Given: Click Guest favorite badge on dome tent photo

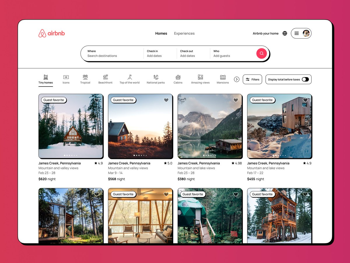Looking at the screenshot, I should (x=193, y=194).
